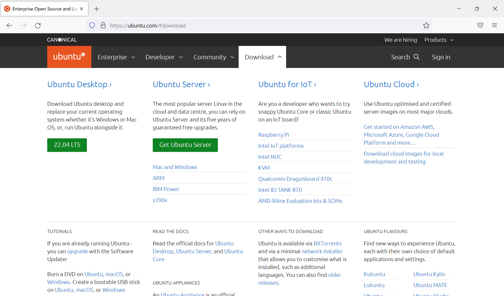504x296 pixels.
Task: Open Search in the navigation bar
Action: point(405,57)
